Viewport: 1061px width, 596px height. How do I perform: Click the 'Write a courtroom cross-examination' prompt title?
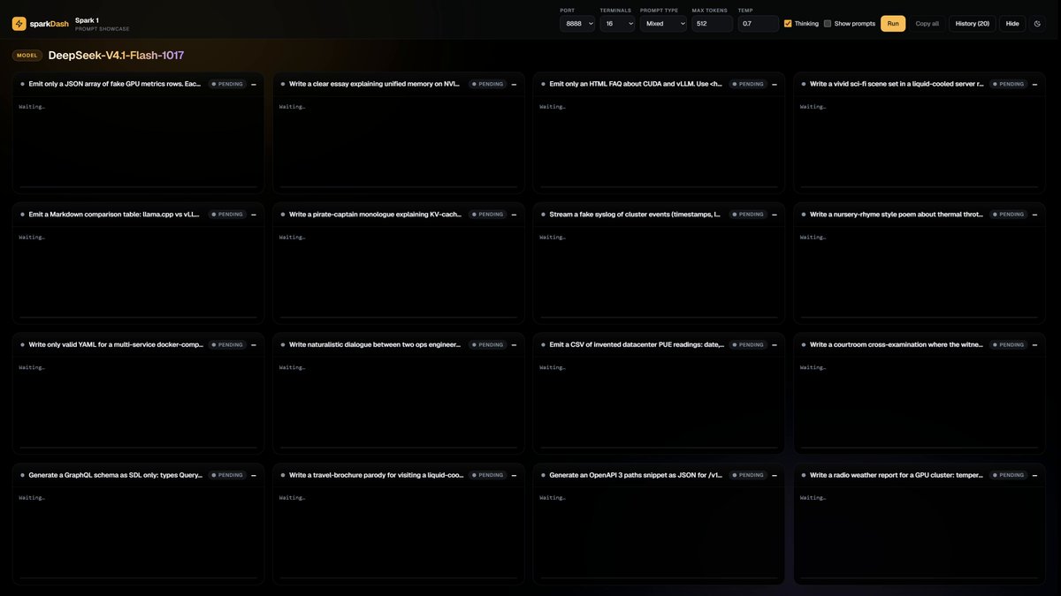tap(897, 344)
